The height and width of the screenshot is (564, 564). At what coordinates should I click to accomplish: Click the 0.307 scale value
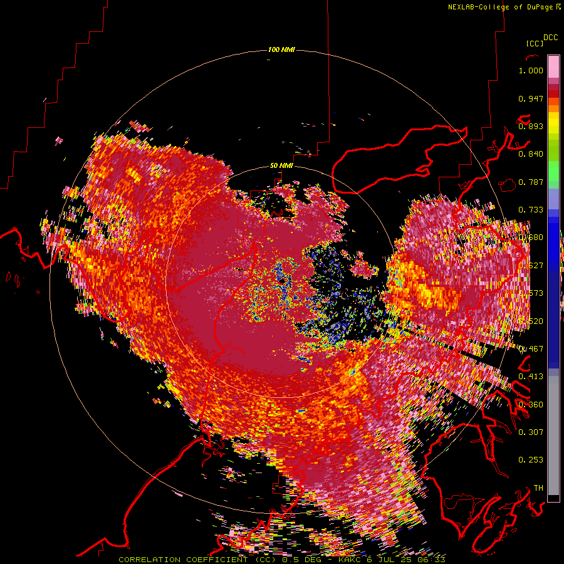(531, 432)
